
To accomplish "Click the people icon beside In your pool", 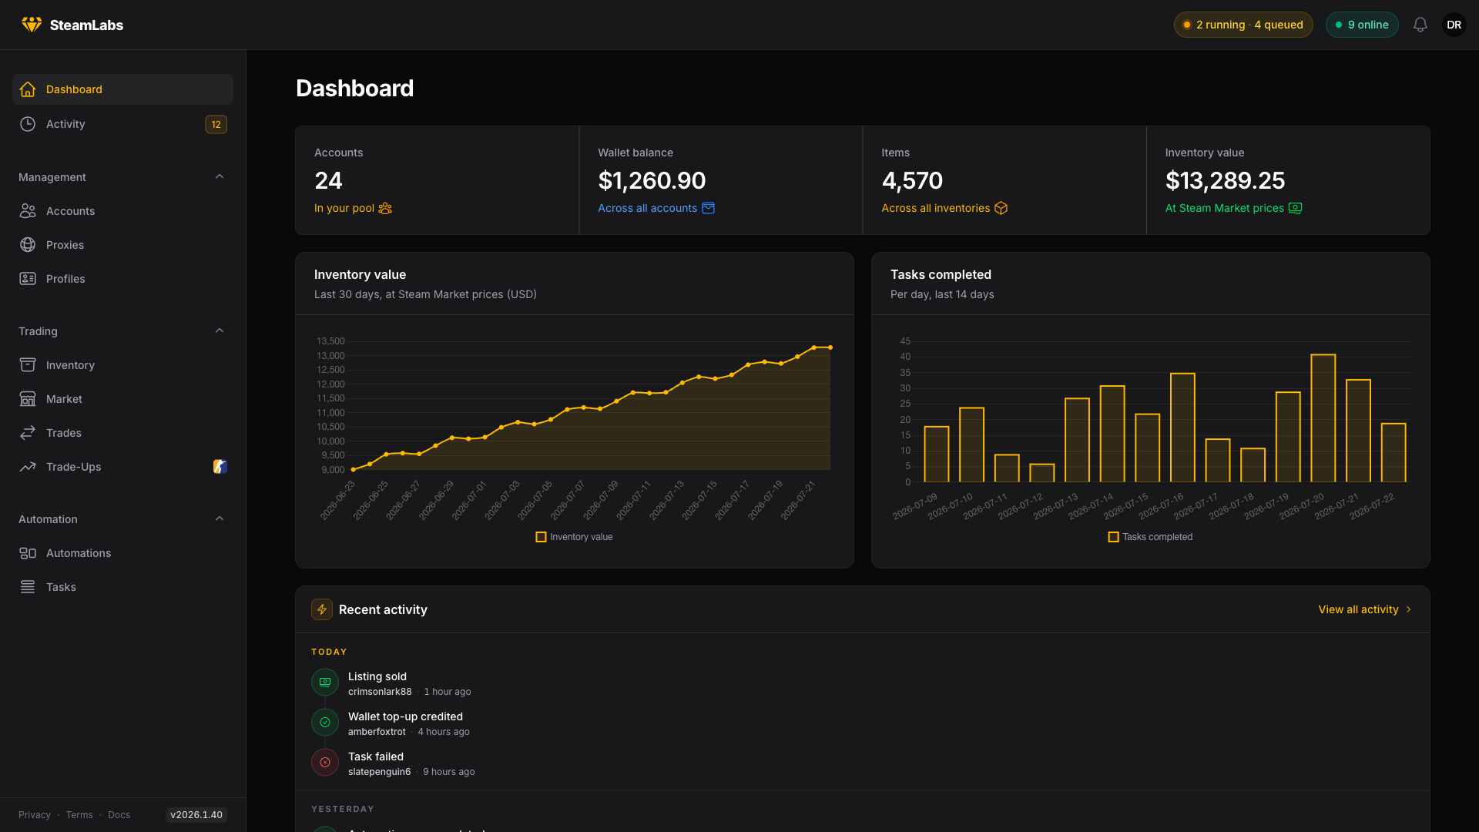I will coord(385,208).
